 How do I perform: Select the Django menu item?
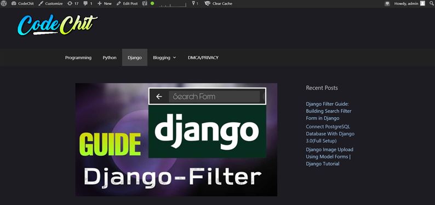(135, 57)
